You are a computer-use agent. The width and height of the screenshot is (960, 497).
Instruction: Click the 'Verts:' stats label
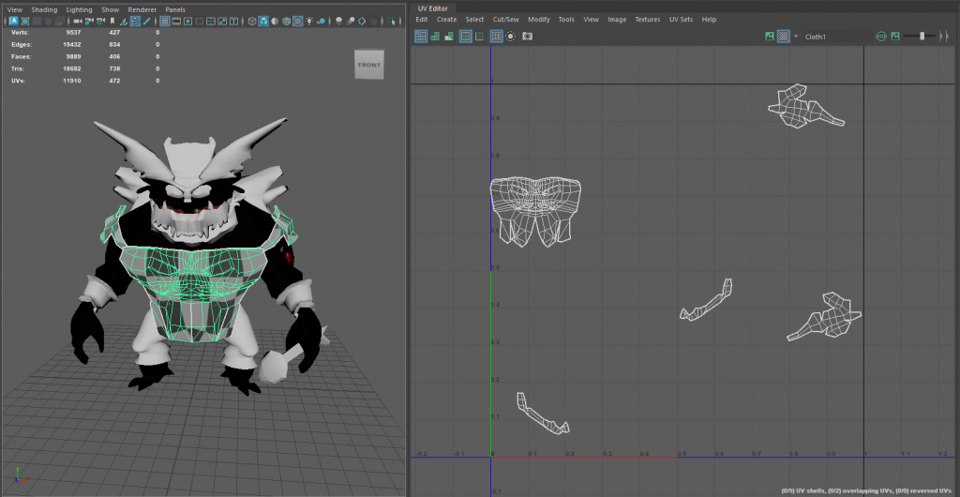click(21, 33)
